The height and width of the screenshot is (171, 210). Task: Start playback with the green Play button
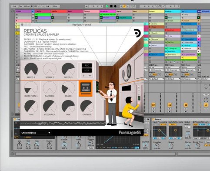(x=107, y=6)
